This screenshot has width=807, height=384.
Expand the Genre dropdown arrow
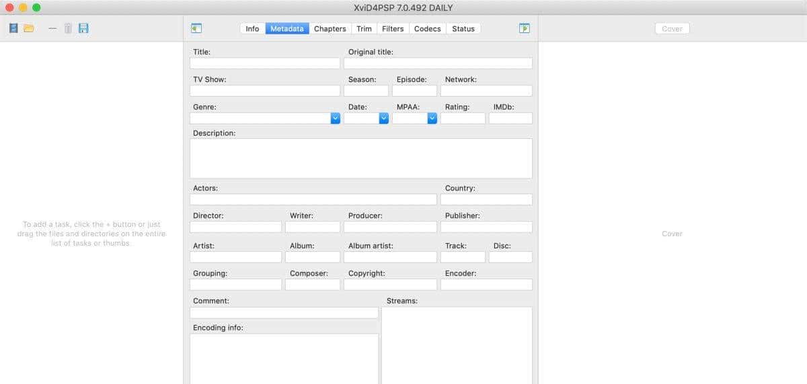click(x=335, y=118)
